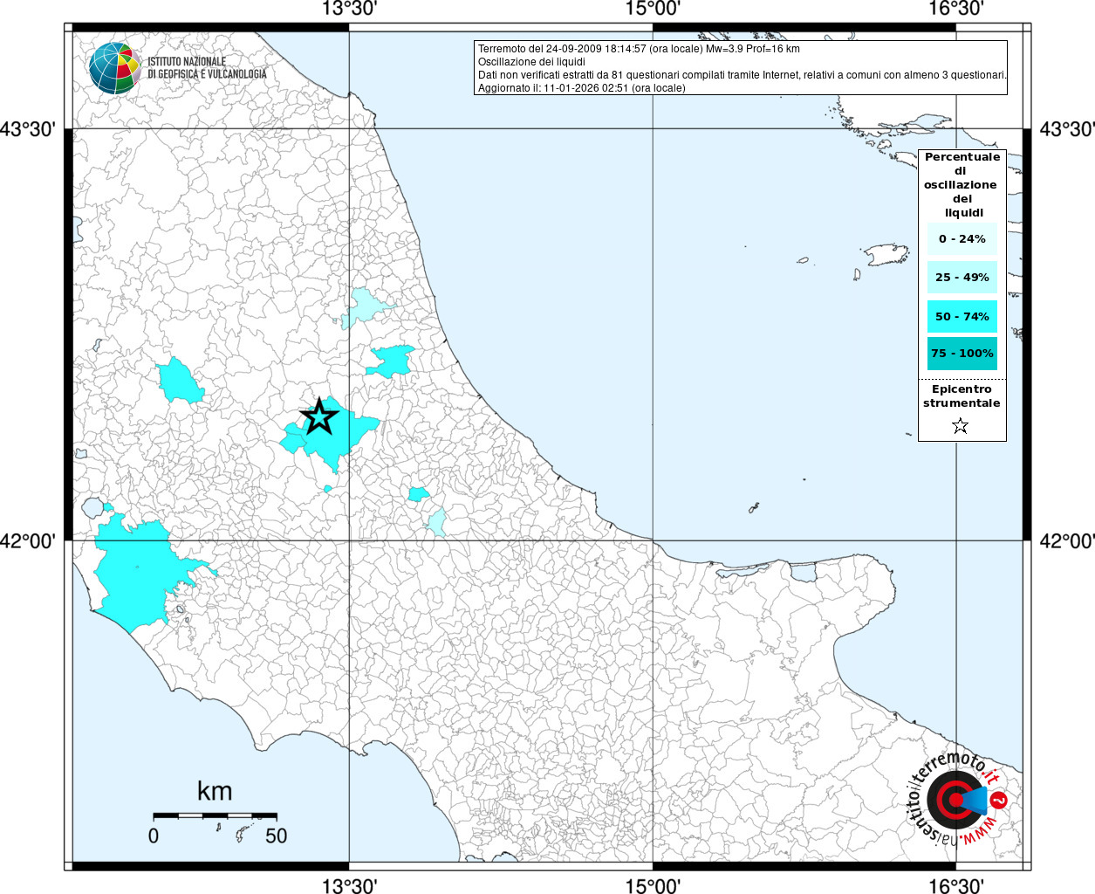This screenshot has width=1095, height=894.
Task: Click the cyan municipality directly west of the epicenter
Action: coord(180,380)
